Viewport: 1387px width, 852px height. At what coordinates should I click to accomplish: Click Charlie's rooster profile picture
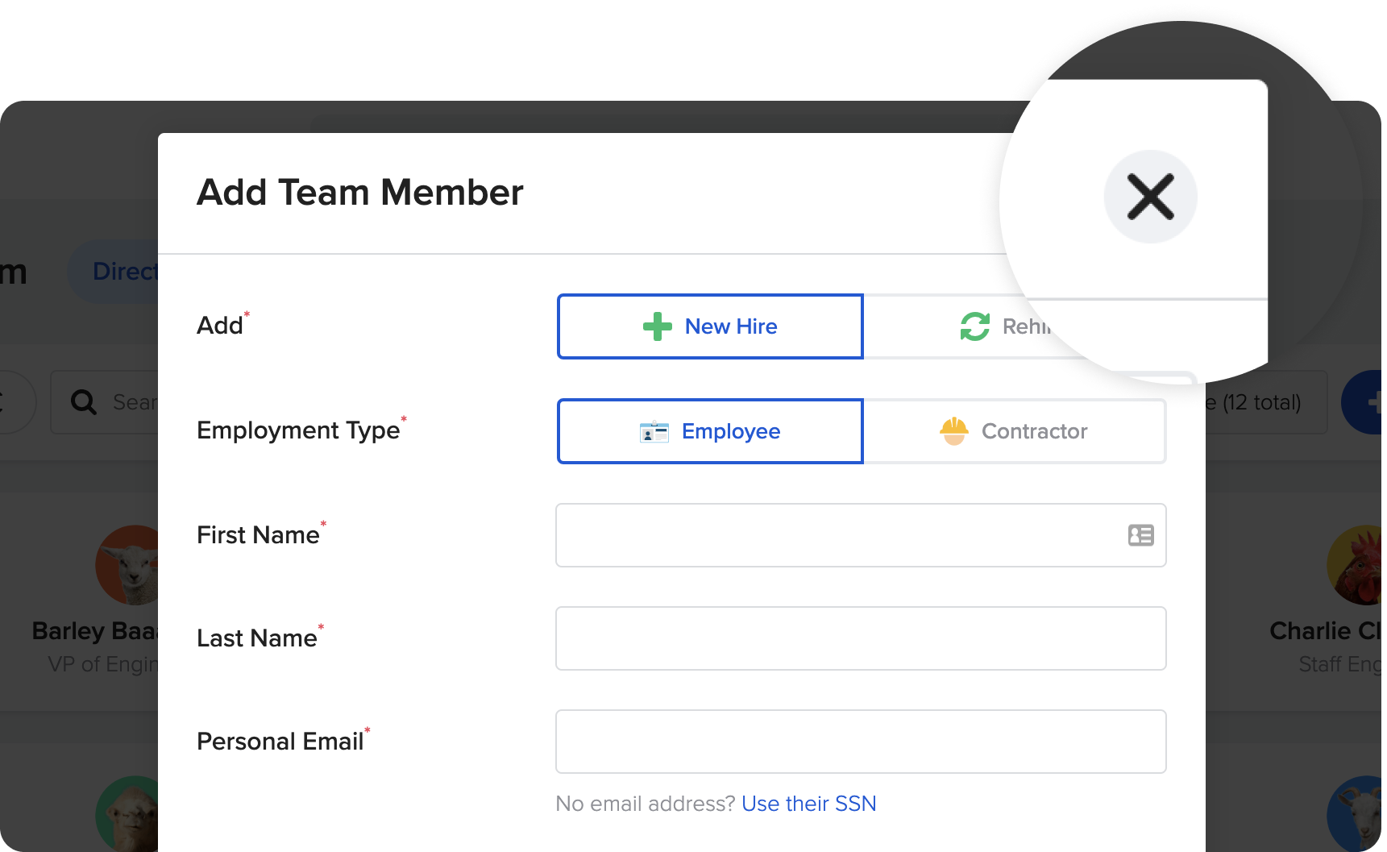(x=1357, y=565)
